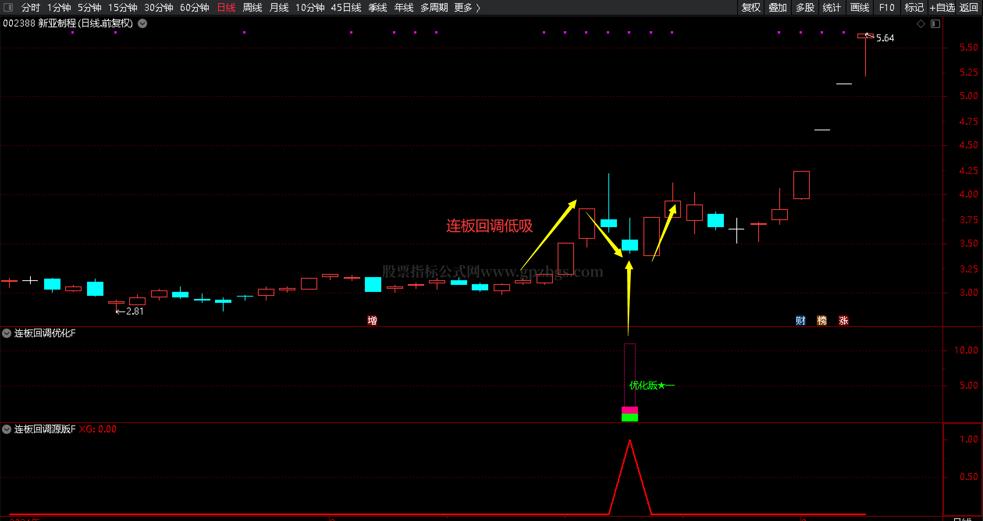Click the pink-green signal bar in 连板回调优化F
The height and width of the screenshot is (521, 983).
click(630, 414)
